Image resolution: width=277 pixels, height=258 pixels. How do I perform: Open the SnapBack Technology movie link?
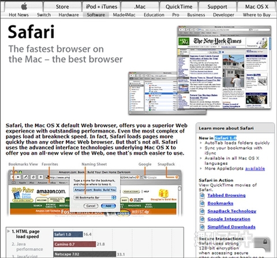click(x=232, y=211)
